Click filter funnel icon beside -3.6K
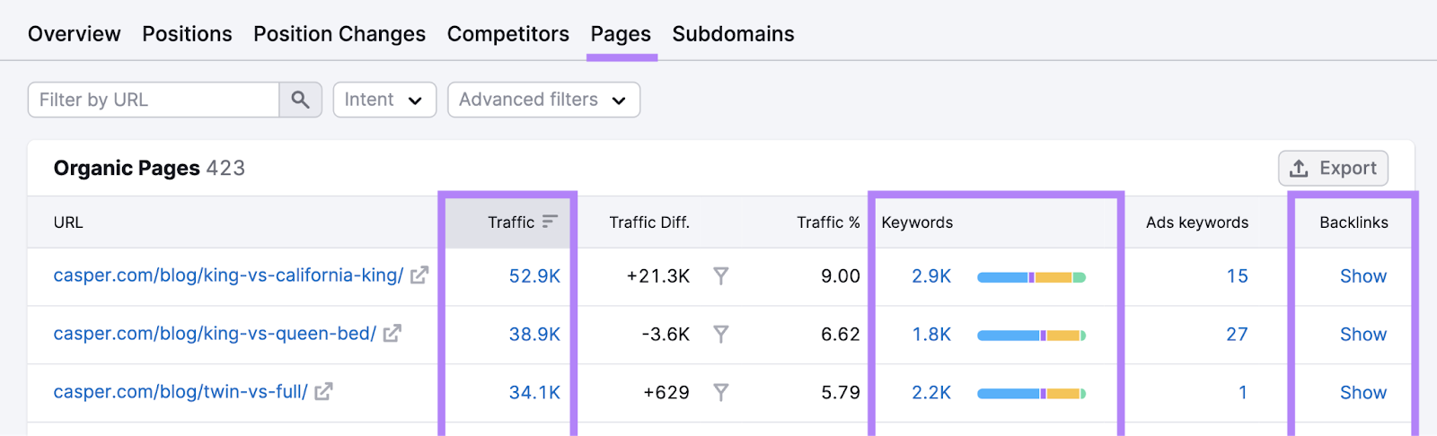1437x436 pixels. click(720, 335)
